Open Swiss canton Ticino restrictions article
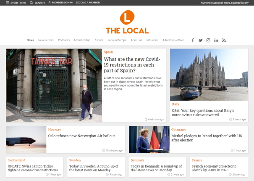This screenshot has height=181, width=254. pos(33,168)
